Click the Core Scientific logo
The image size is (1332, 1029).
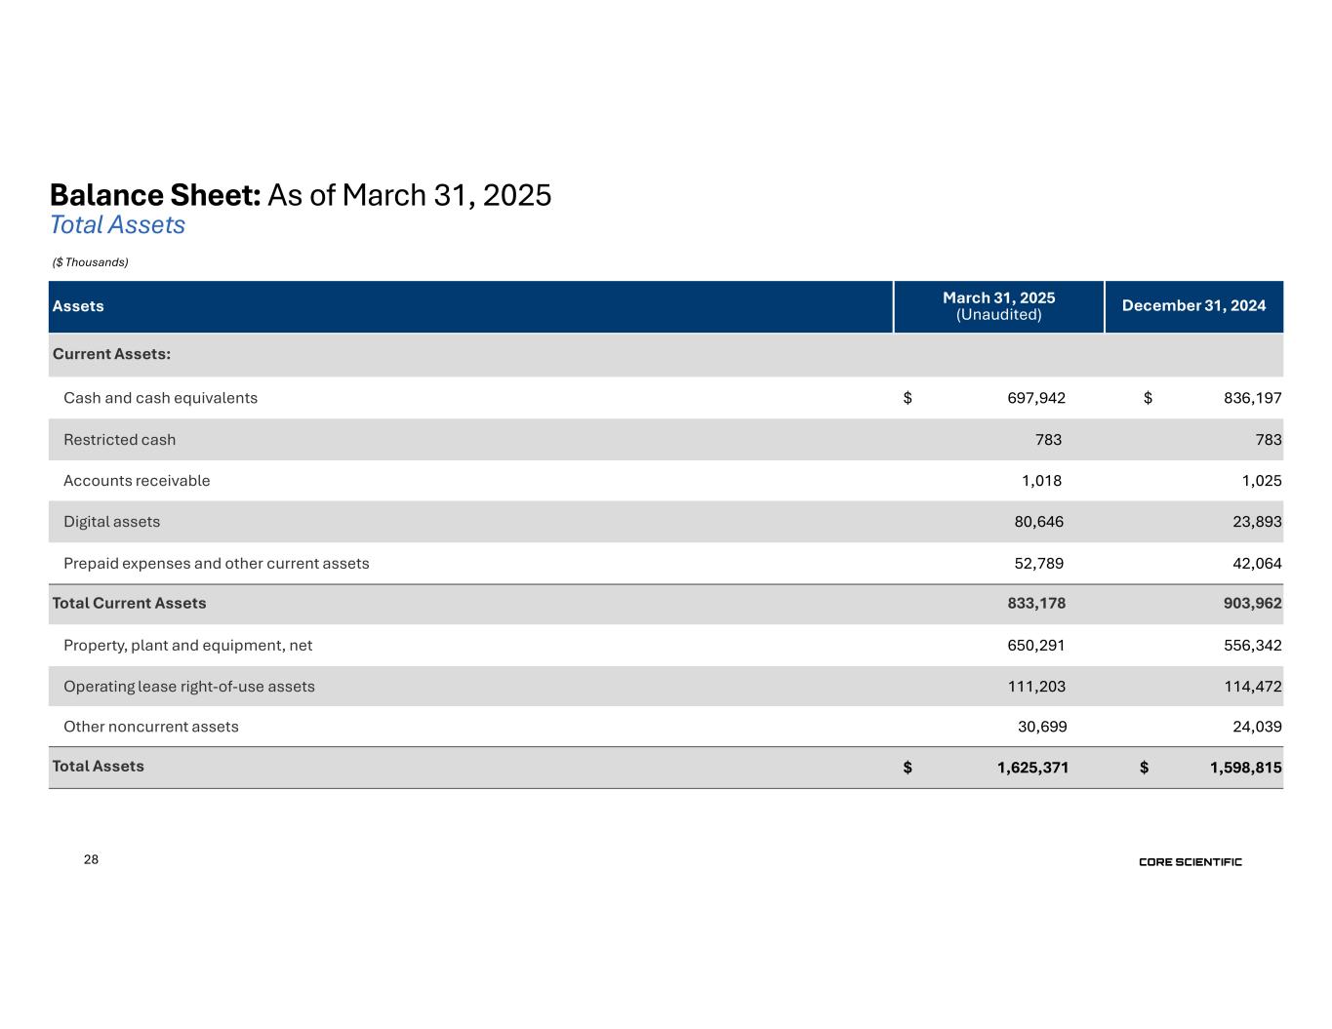[1190, 862]
